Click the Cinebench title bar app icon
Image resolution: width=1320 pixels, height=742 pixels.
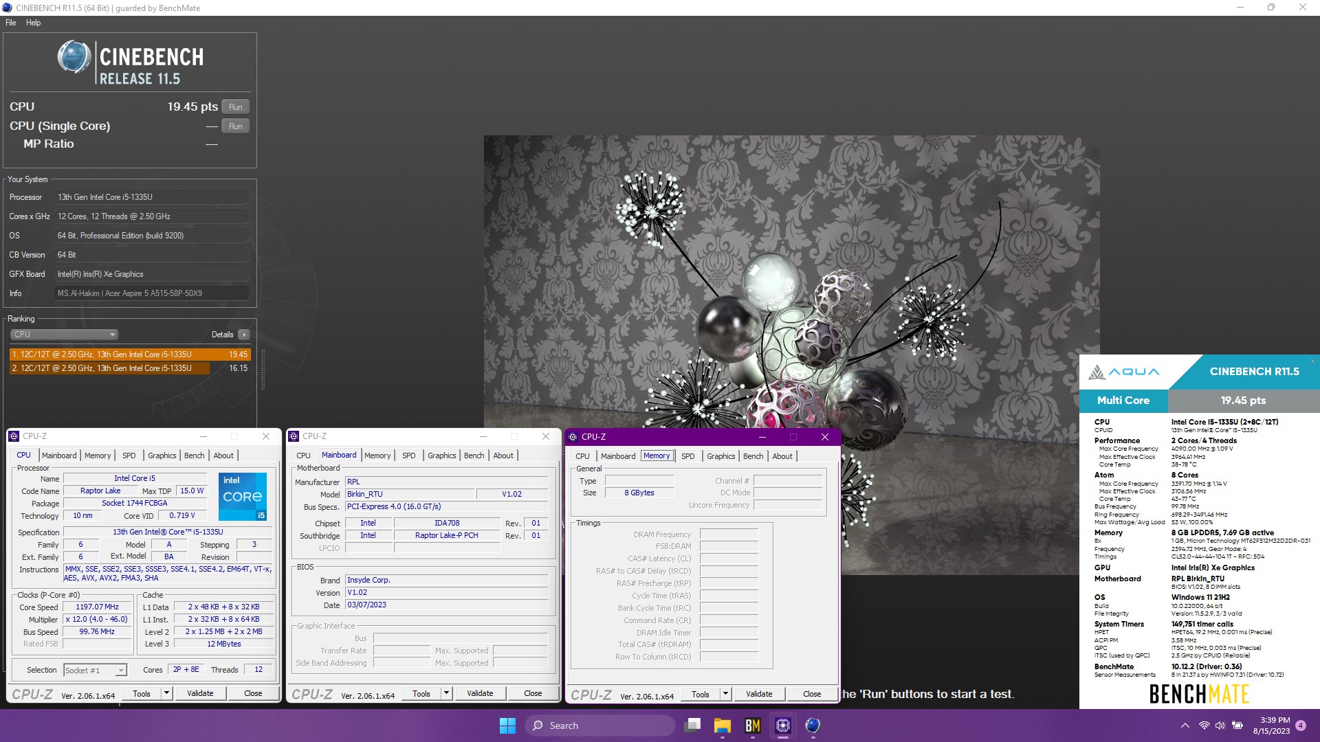point(7,8)
